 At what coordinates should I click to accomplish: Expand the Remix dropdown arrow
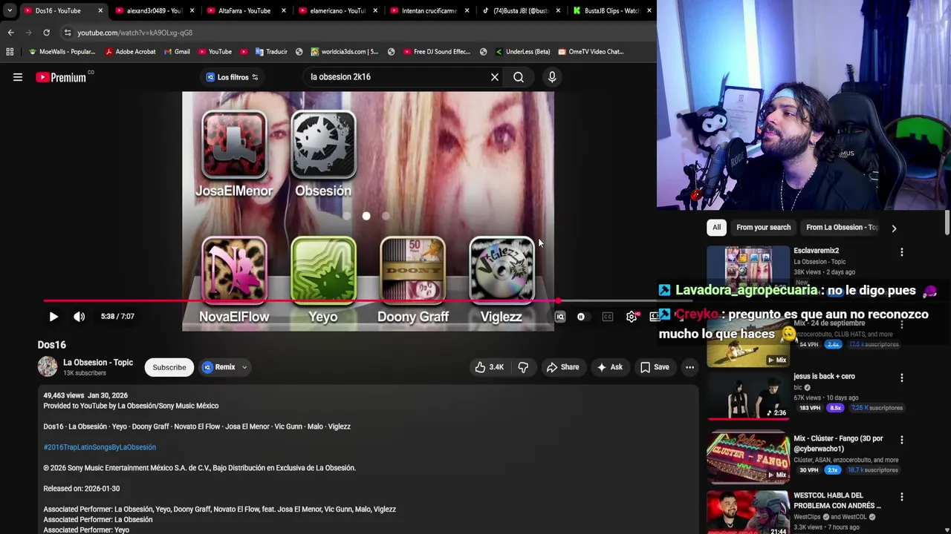[x=244, y=367]
